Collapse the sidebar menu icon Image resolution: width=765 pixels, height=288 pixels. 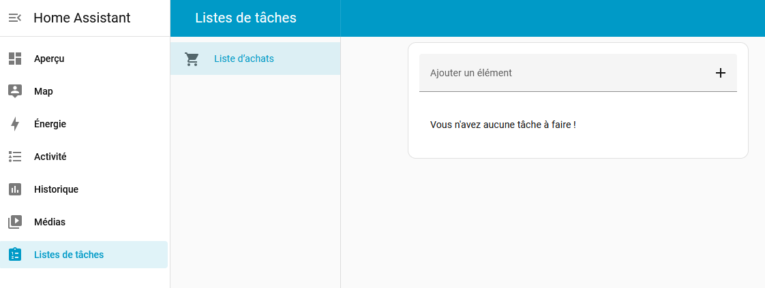[x=15, y=18]
